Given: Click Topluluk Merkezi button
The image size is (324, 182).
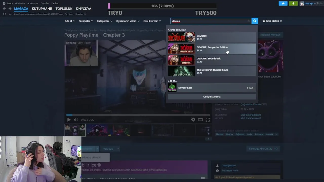Looking at the screenshot, I should coord(270,35).
